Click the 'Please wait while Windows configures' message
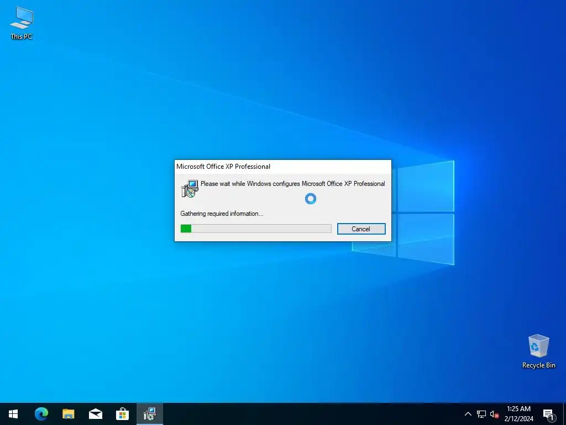 pos(293,184)
